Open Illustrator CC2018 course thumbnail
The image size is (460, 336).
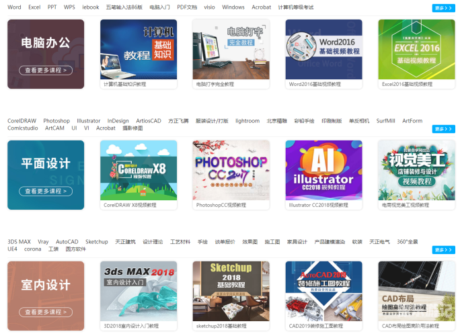coord(323,170)
